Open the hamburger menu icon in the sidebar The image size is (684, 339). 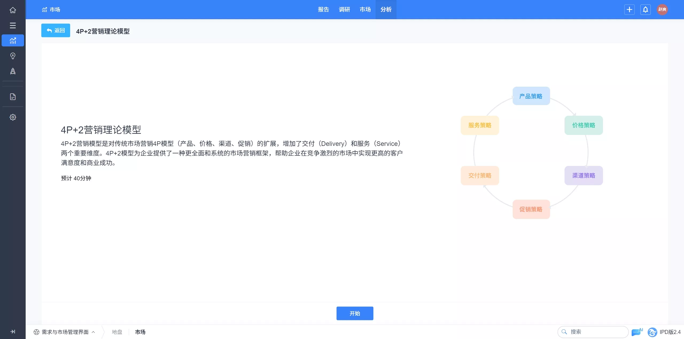coord(13,25)
